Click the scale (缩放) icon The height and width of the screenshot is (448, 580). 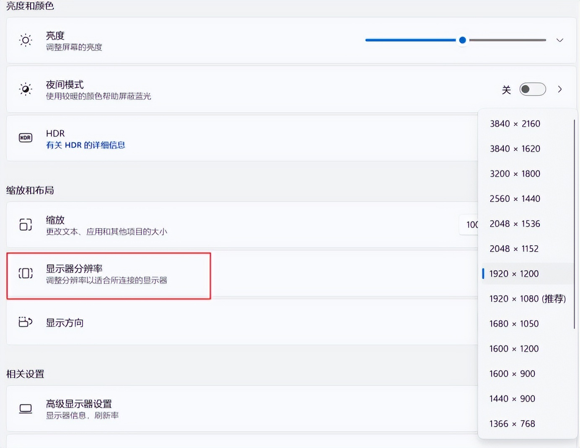[26, 224]
